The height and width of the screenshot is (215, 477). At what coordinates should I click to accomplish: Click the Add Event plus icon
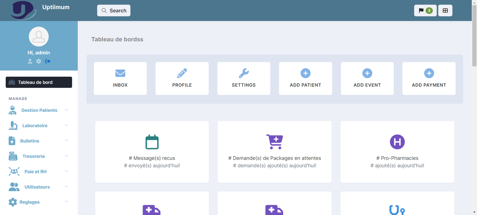[367, 73]
